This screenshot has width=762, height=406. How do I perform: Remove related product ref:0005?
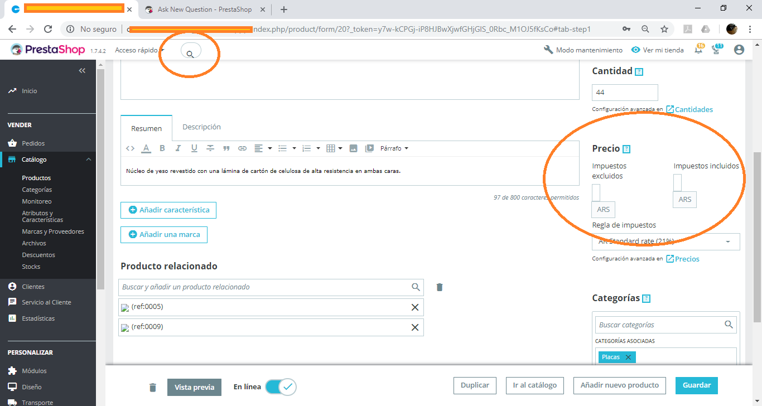pos(415,307)
